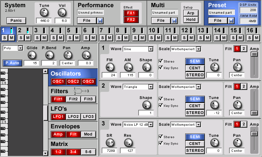Route oscillator 1 to filter 2
The width and height of the screenshot is (262, 157).
pyautogui.click(x=244, y=49)
